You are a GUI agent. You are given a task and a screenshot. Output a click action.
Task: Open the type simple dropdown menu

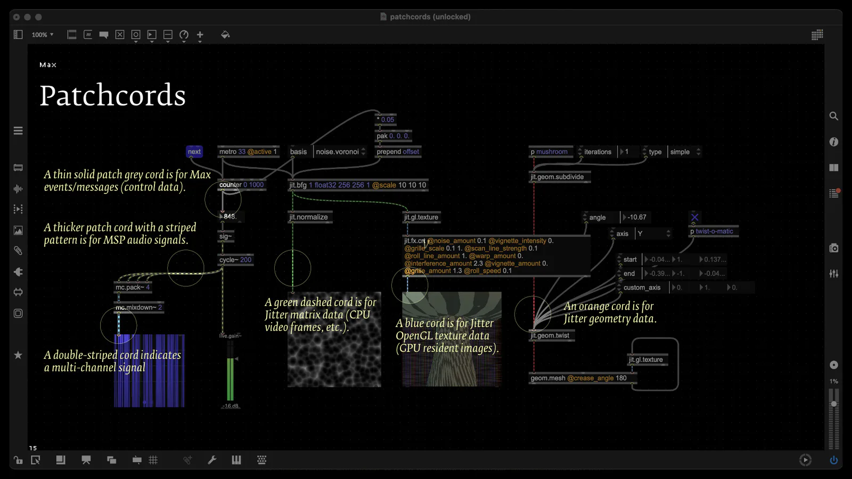click(x=685, y=152)
